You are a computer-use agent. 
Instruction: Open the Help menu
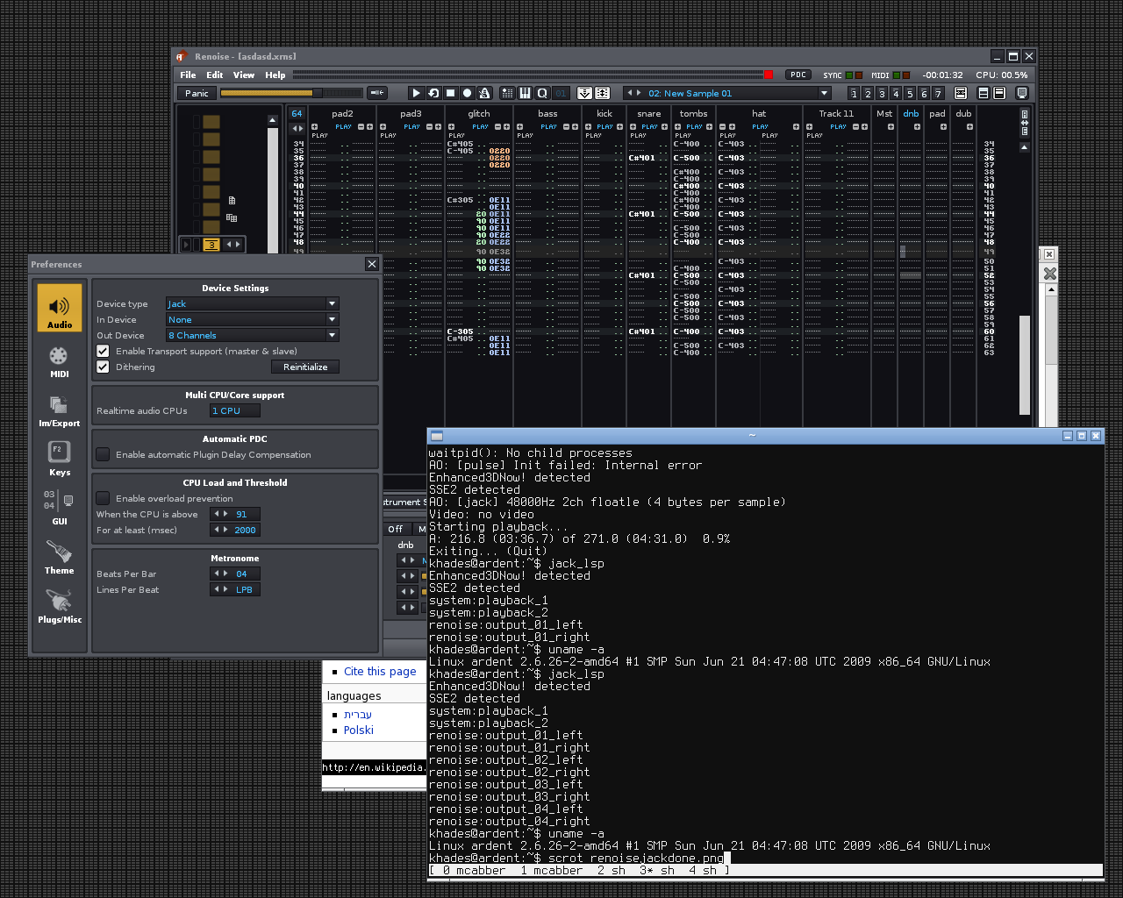tap(275, 75)
